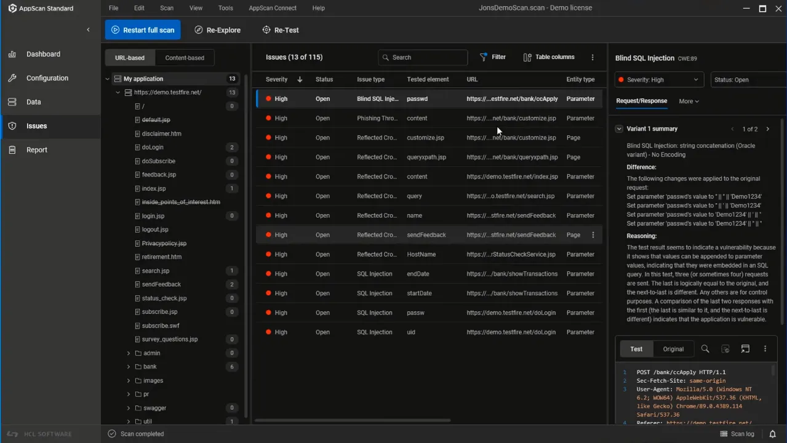787x443 pixels.
Task: Open the Report sidebar icon
Action: click(x=12, y=150)
